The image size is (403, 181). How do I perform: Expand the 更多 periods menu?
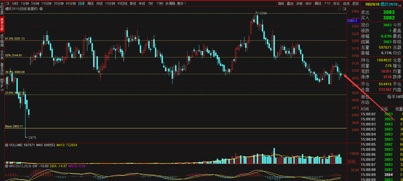point(181,4)
